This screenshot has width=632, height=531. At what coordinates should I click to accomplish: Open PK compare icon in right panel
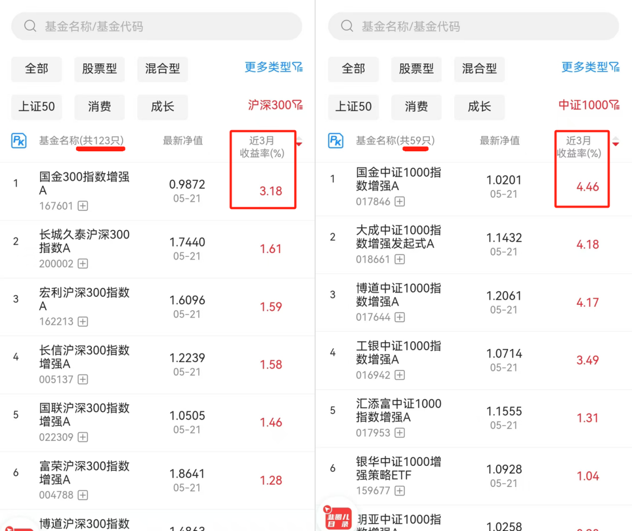point(336,140)
